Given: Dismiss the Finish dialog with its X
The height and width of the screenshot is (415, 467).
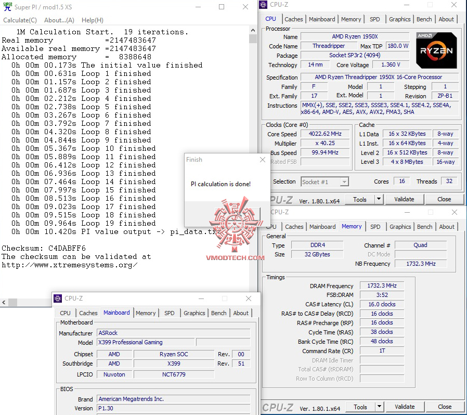Looking at the screenshot, I should click(262, 160).
